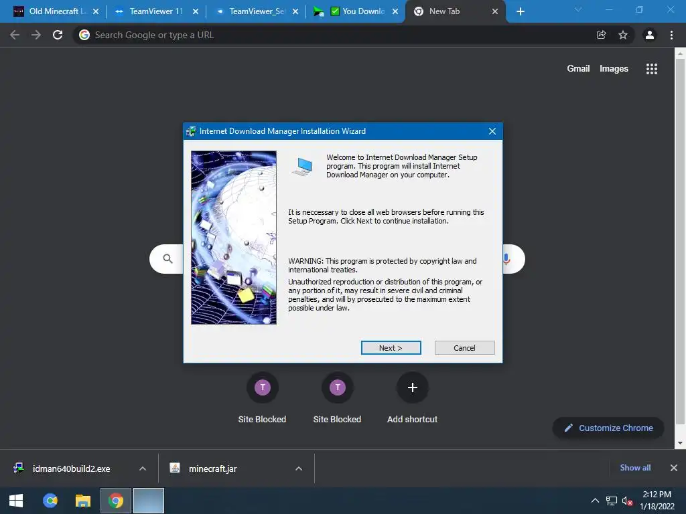686x514 pixels.
Task: Open File Explorer from taskbar
Action: [82, 501]
